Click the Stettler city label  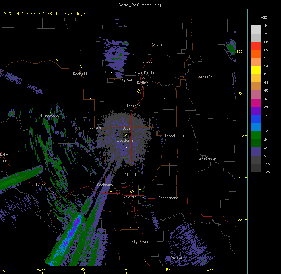click(x=207, y=77)
